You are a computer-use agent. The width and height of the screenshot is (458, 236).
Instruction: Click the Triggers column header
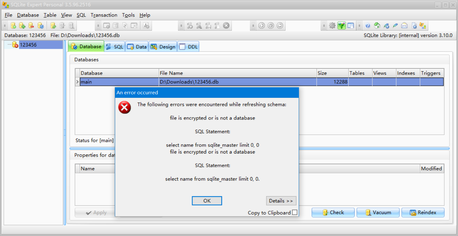(x=432, y=73)
